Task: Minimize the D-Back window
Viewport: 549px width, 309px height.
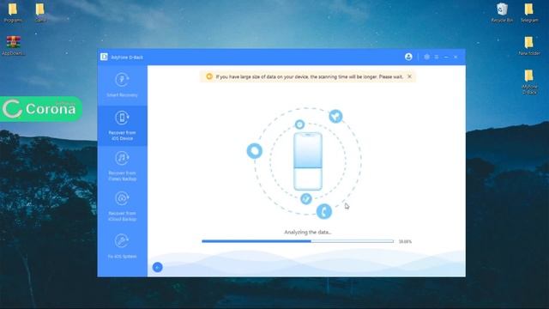Action: [446, 57]
